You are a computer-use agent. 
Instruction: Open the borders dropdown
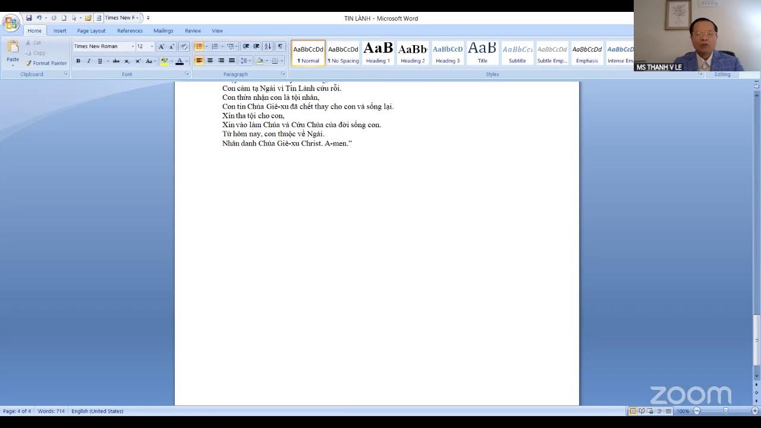pyautogui.click(x=281, y=61)
